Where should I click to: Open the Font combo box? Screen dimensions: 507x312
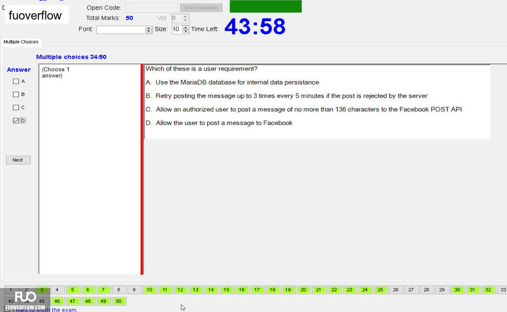point(121,29)
